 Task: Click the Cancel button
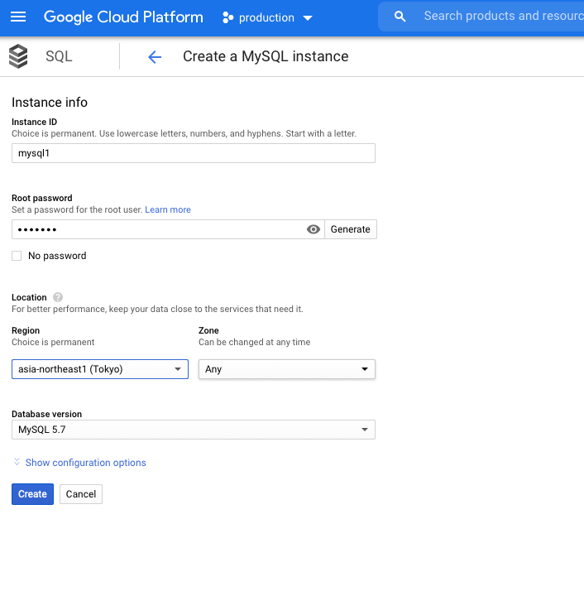pyautogui.click(x=81, y=494)
